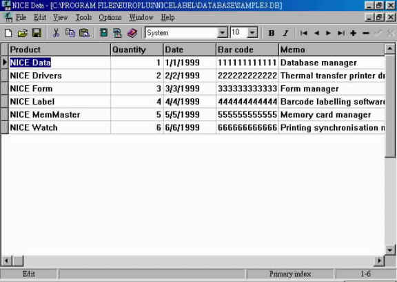Open the Help menu
This screenshot has height=282, width=397.
pyautogui.click(x=168, y=17)
